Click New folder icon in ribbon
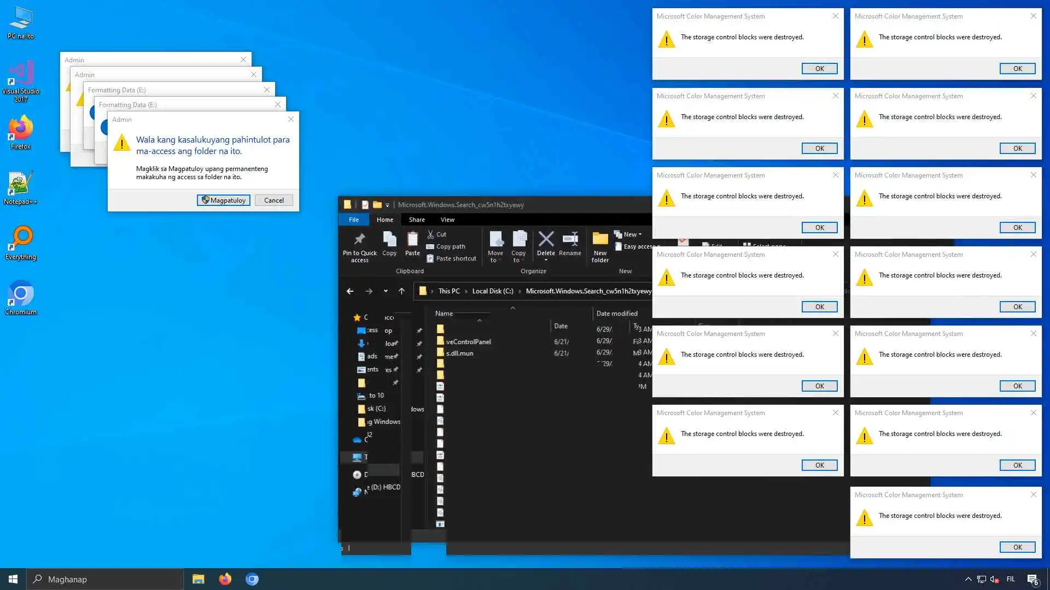 600,239
